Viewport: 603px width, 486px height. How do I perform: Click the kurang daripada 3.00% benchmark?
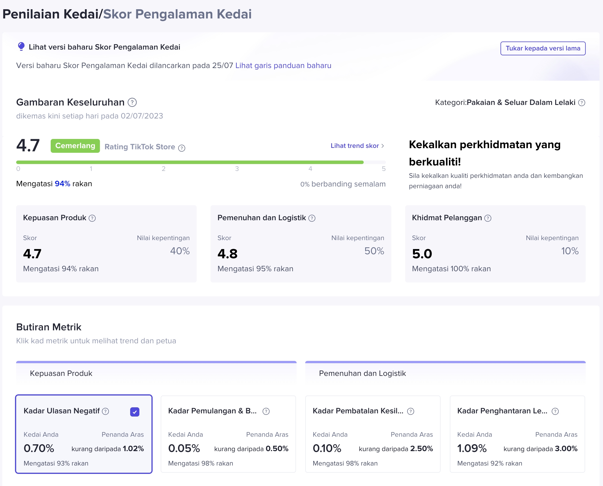pyautogui.click(x=541, y=449)
